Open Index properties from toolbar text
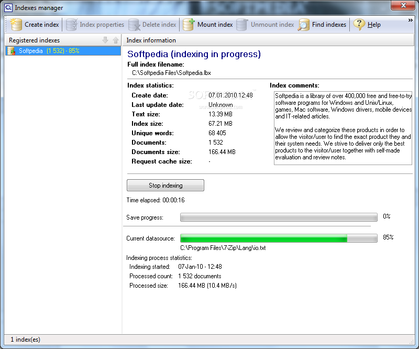 (102, 25)
